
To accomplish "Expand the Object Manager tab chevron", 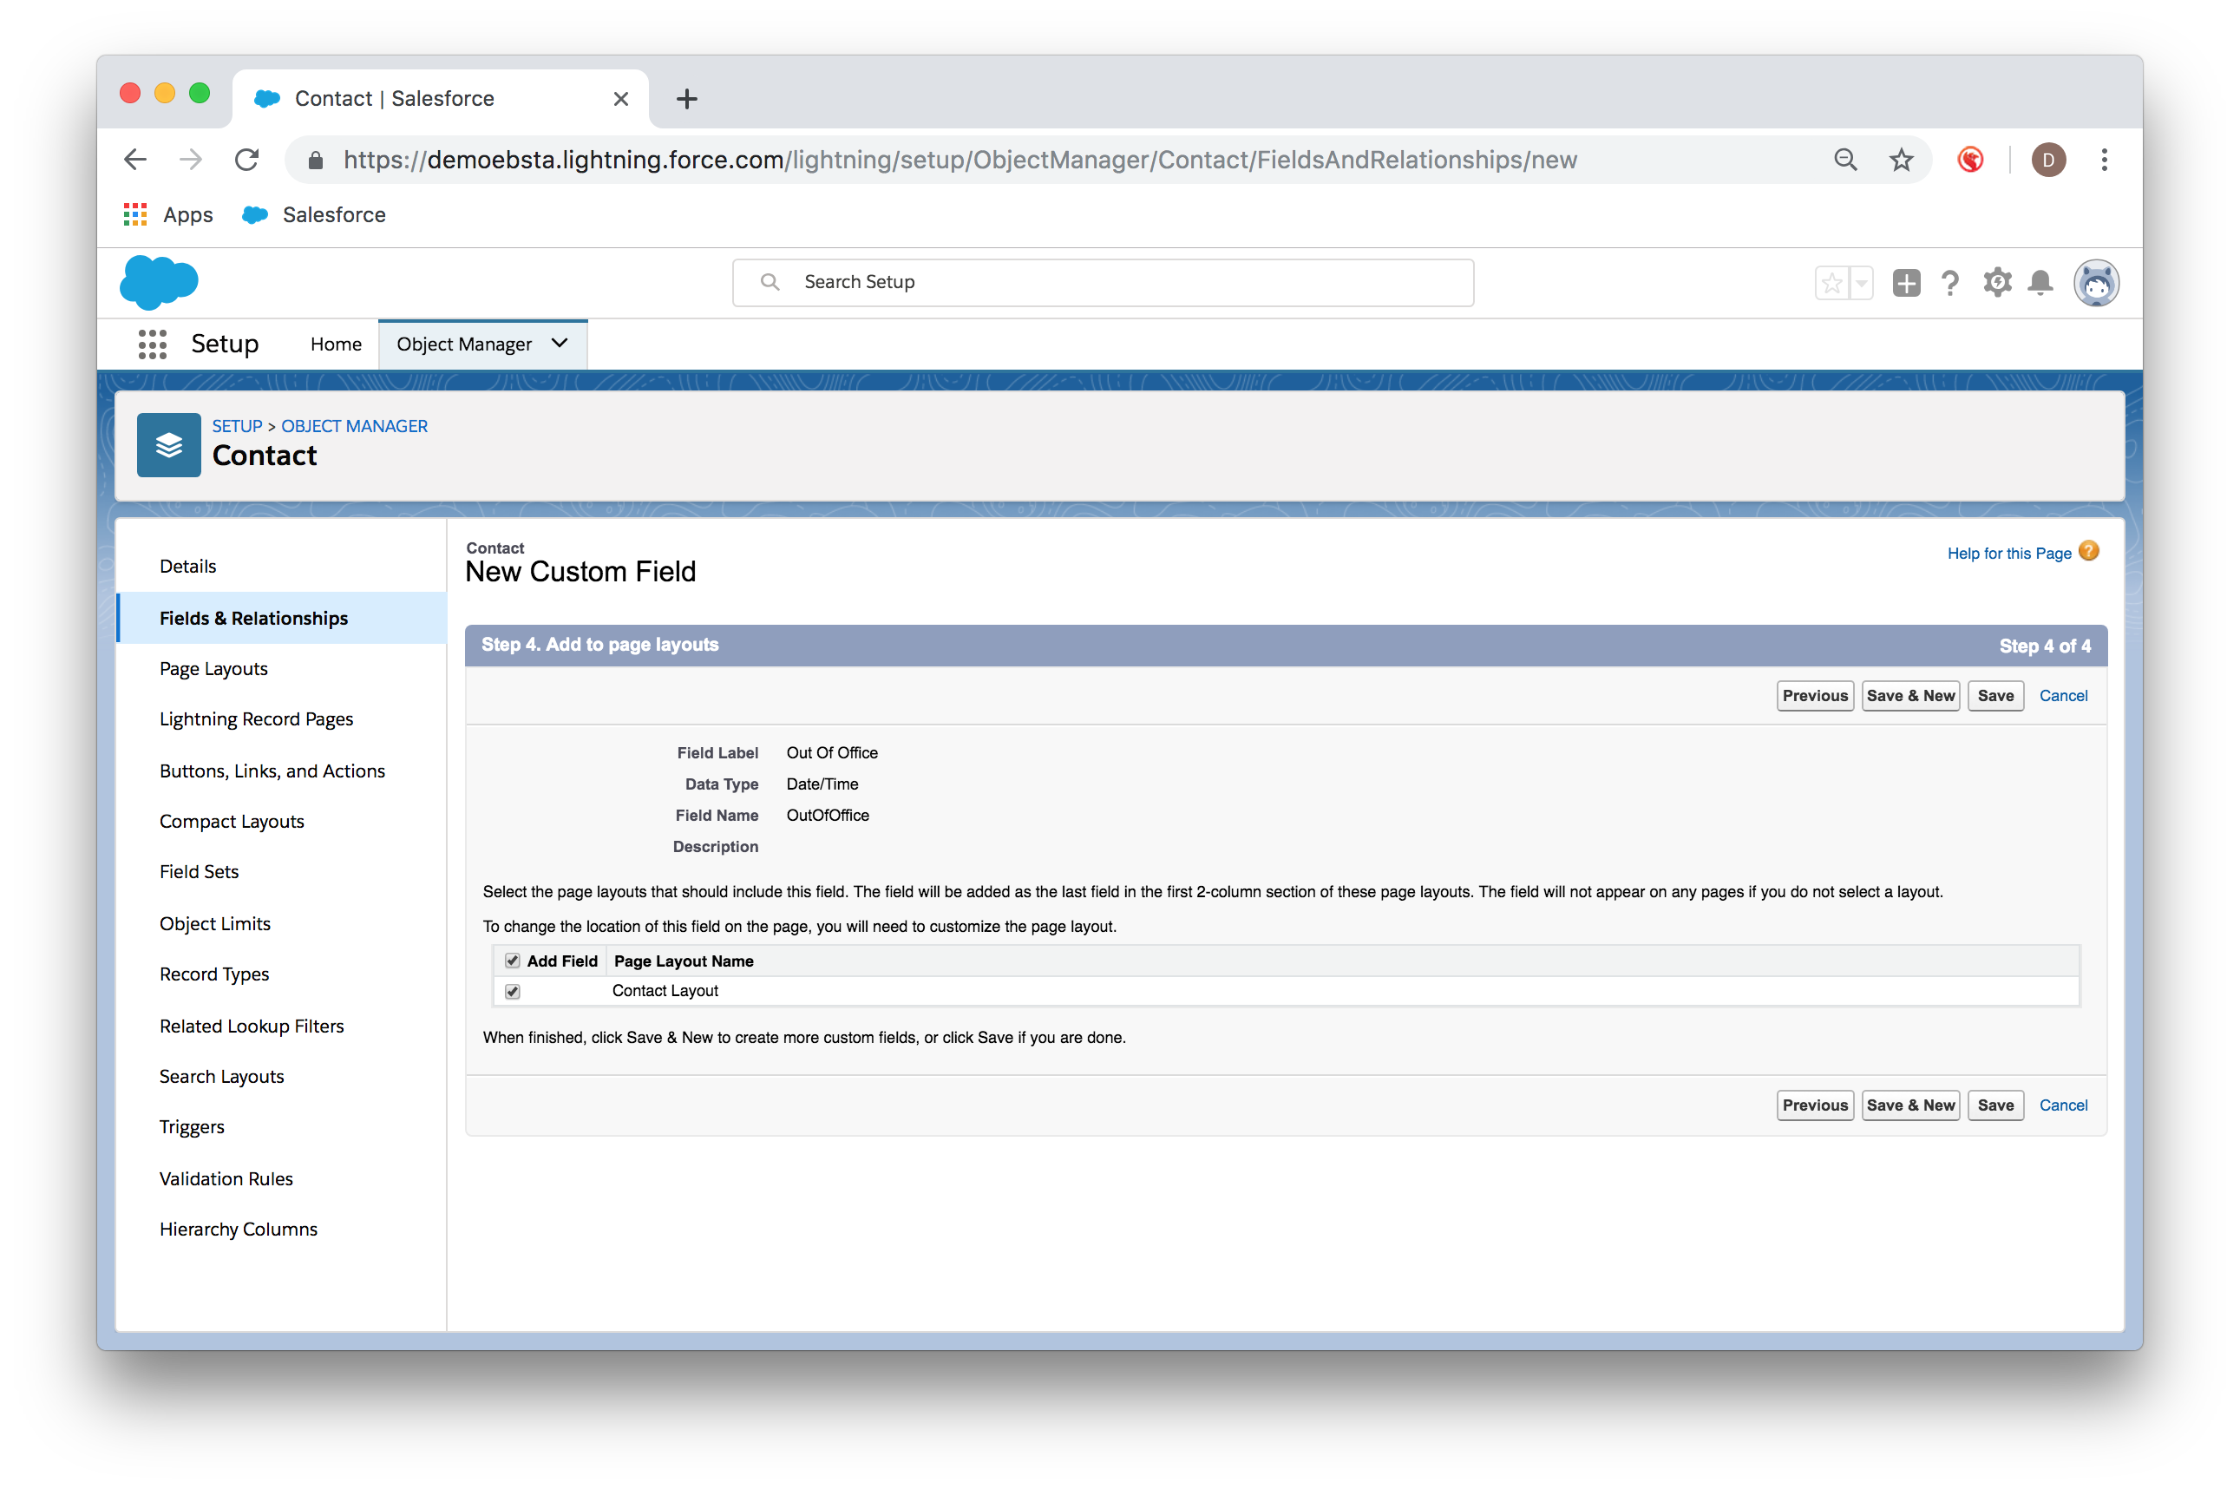I will pos(560,343).
